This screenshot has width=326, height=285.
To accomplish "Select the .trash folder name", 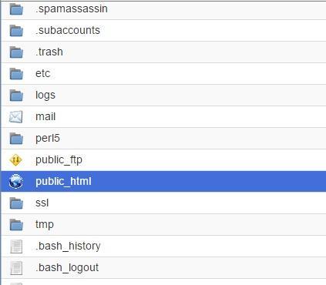I will pos(49,52).
